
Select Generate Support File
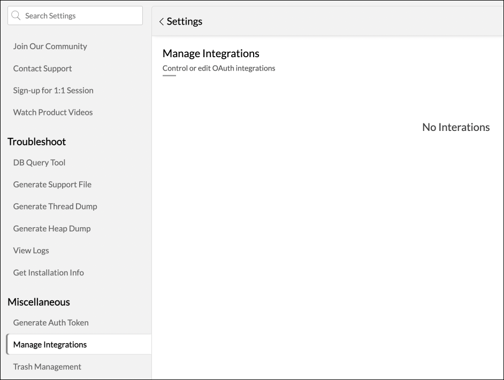tap(52, 184)
